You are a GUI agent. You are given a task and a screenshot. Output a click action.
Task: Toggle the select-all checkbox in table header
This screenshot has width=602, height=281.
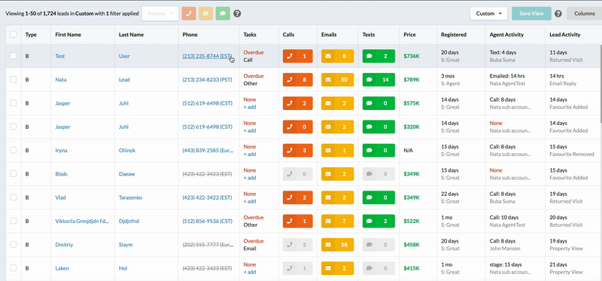click(x=14, y=34)
